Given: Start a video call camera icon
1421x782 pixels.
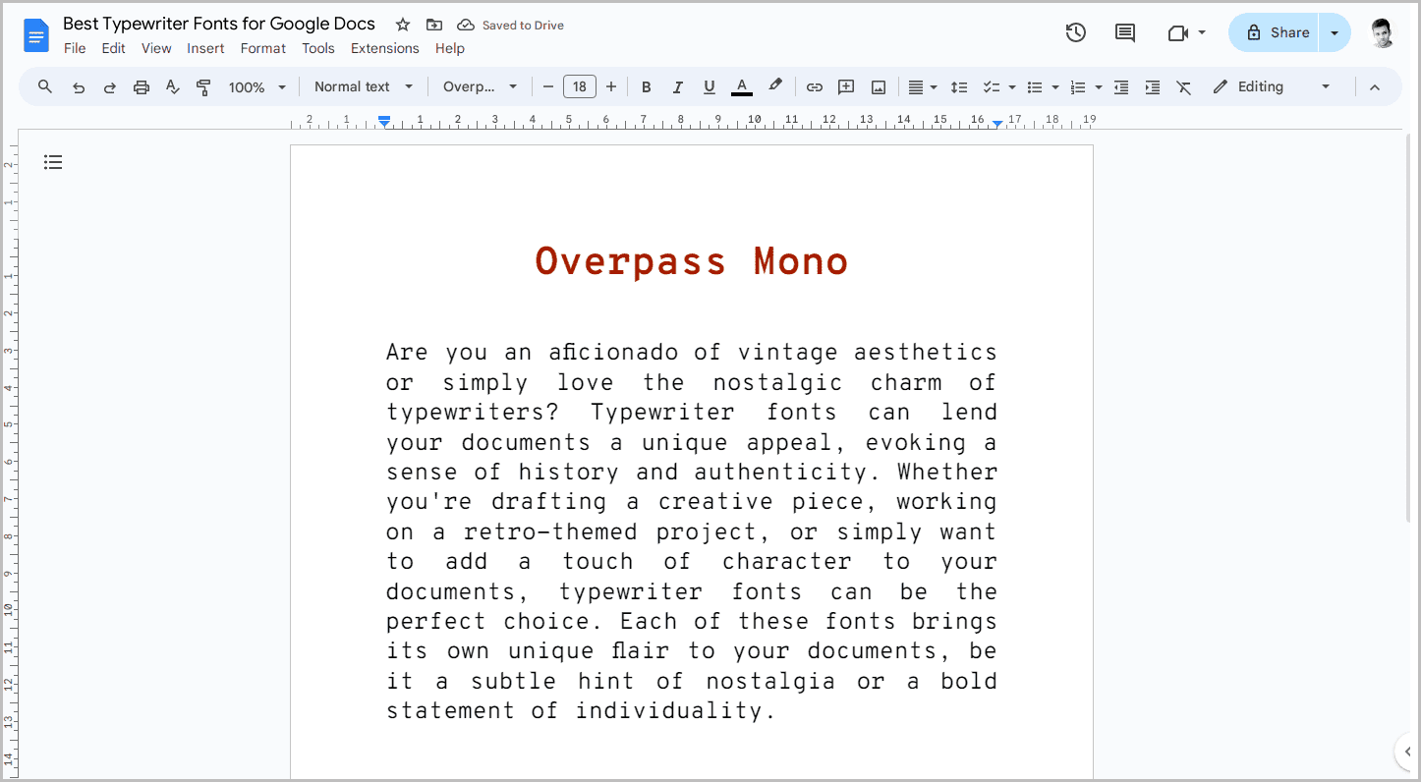Looking at the screenshot, I should click(1177, 33).
